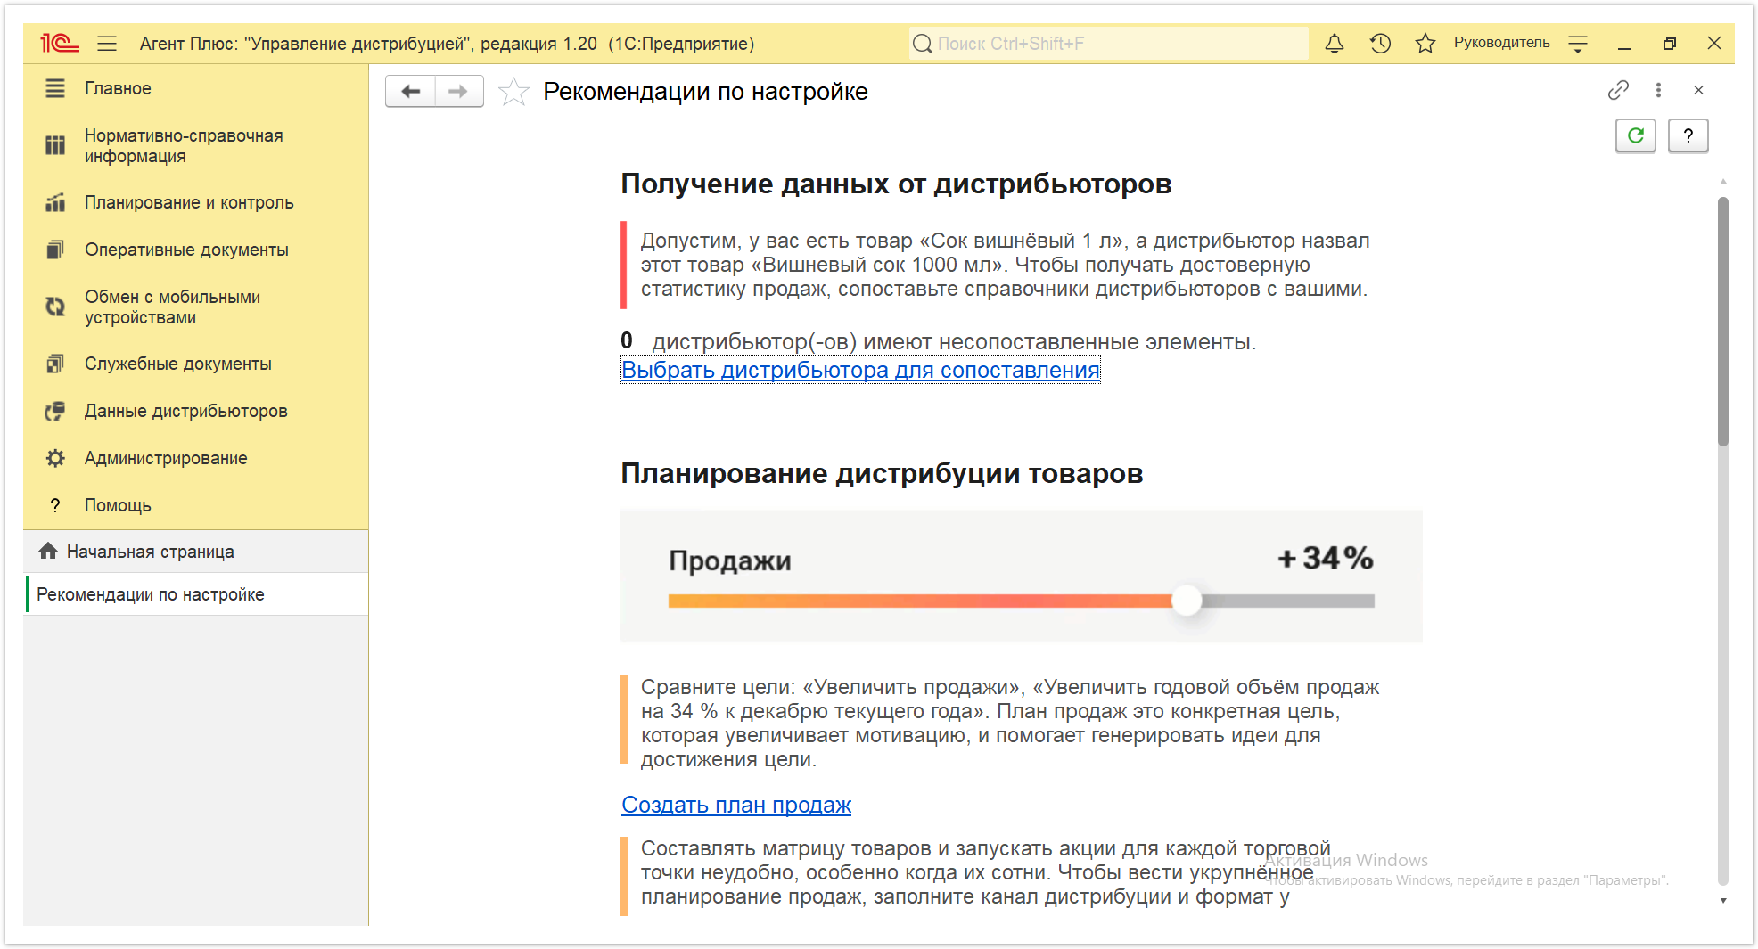Viewport: 1758px width, 949px height.
Task: Open the three-dot more options menu
Action: [1658, 90]
